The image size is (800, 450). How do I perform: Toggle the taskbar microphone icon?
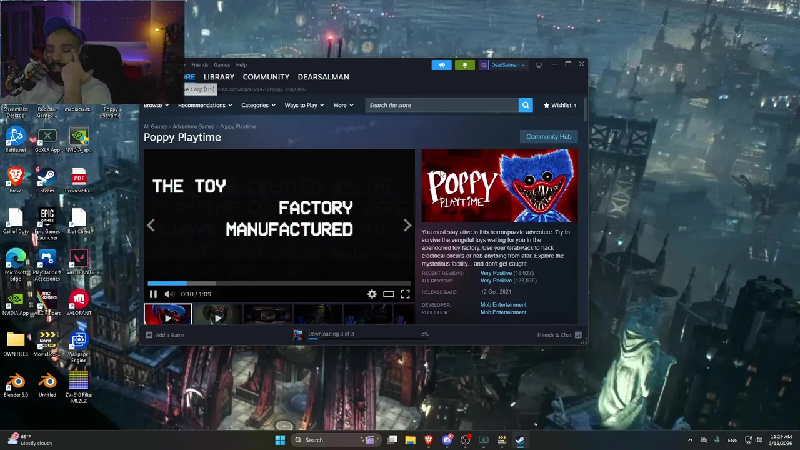tap(717, 440)
